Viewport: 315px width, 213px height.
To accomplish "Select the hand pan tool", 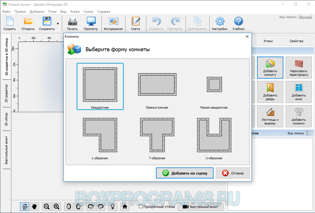I will (34, 206).
